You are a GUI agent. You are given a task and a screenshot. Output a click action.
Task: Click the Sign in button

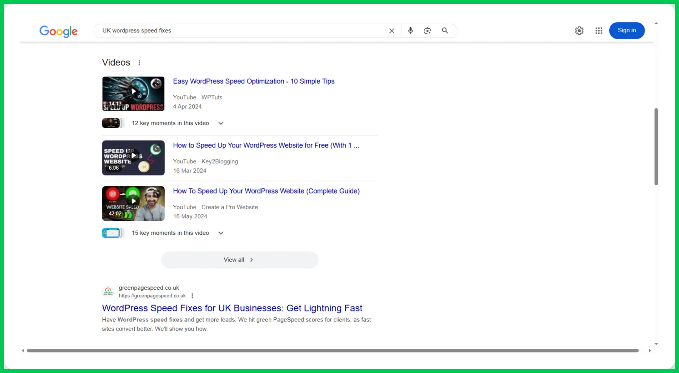click(627, 30)
